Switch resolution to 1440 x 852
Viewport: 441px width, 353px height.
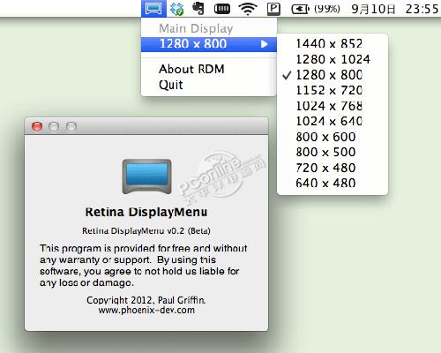333,44
